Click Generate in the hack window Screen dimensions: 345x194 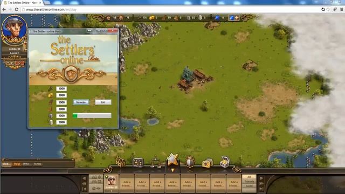(81, 102)
